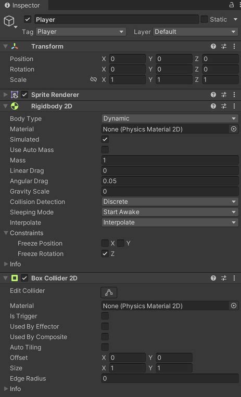Open the GameObject icon picker cube
The height and width of the screenshot is (397, 241).
pyautogui.click(x=9, y=21)
